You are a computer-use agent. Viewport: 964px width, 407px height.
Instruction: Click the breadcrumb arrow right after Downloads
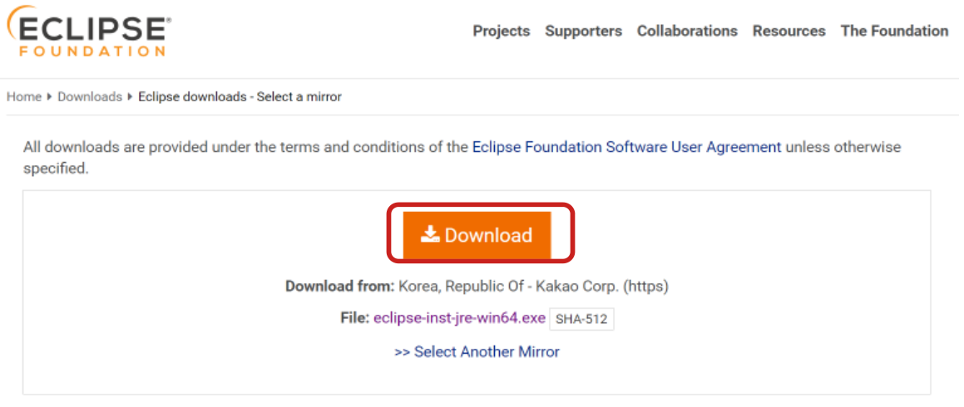(x=131, y=97)
